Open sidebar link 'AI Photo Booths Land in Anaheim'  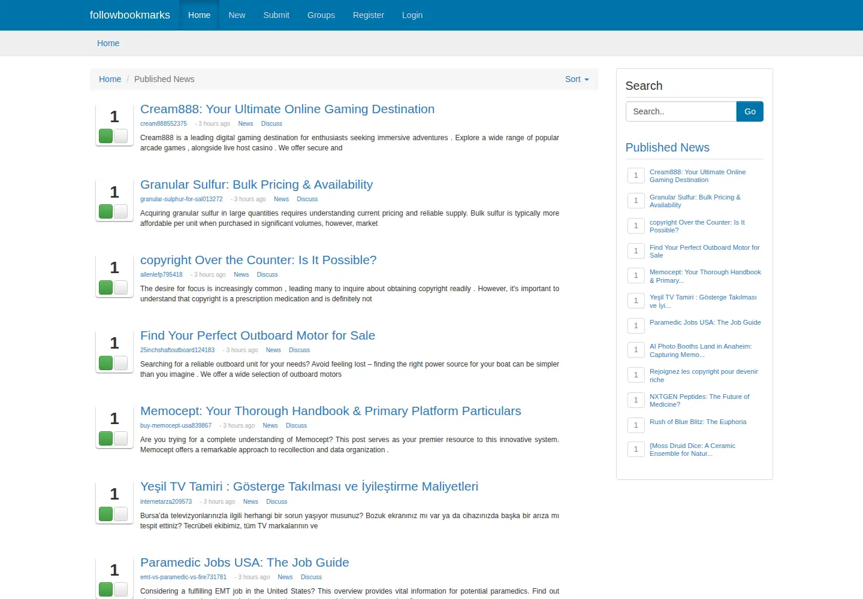coord(701,350)
